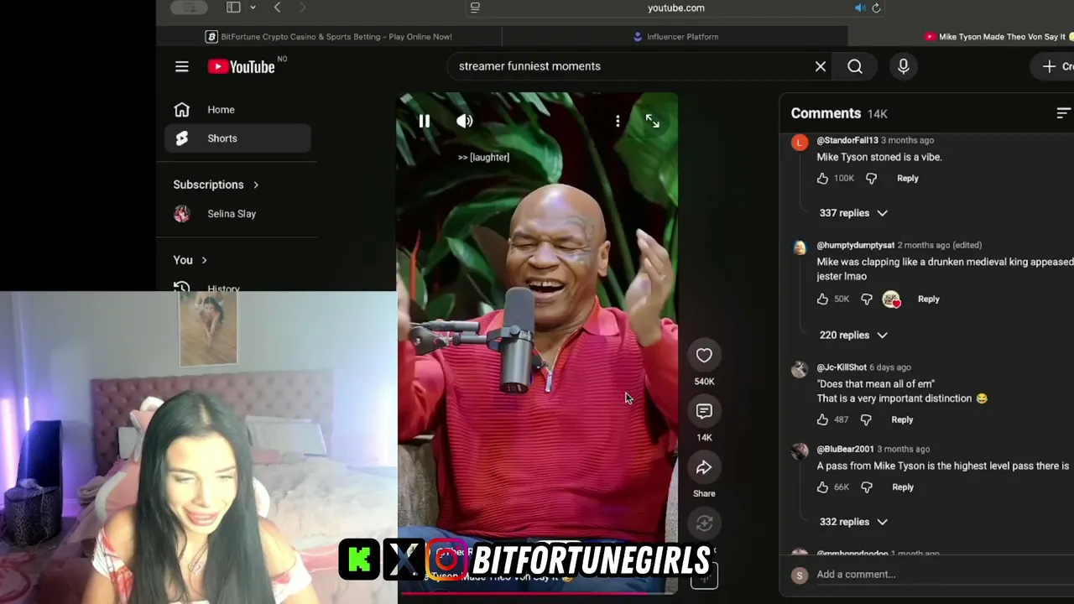Dislike the comment by @humptydumptysat
1074x604 pixels.
tap(867, 299)
